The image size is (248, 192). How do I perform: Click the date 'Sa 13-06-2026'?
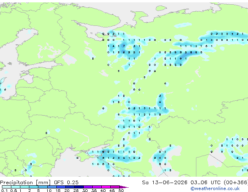click(165, 183)
